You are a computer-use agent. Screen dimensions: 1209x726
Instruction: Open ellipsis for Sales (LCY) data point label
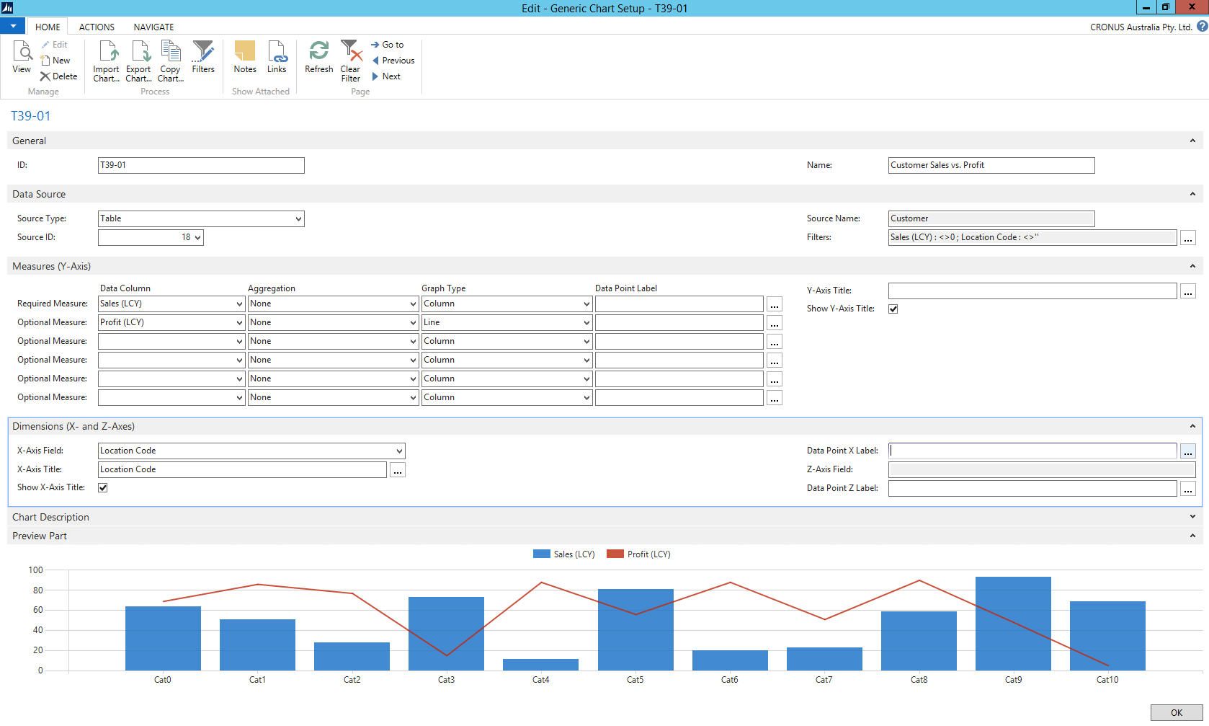[775, 304]
